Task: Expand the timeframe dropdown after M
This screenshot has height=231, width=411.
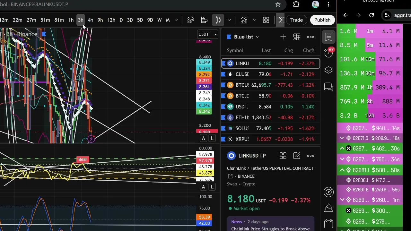Action: [176, 20]
